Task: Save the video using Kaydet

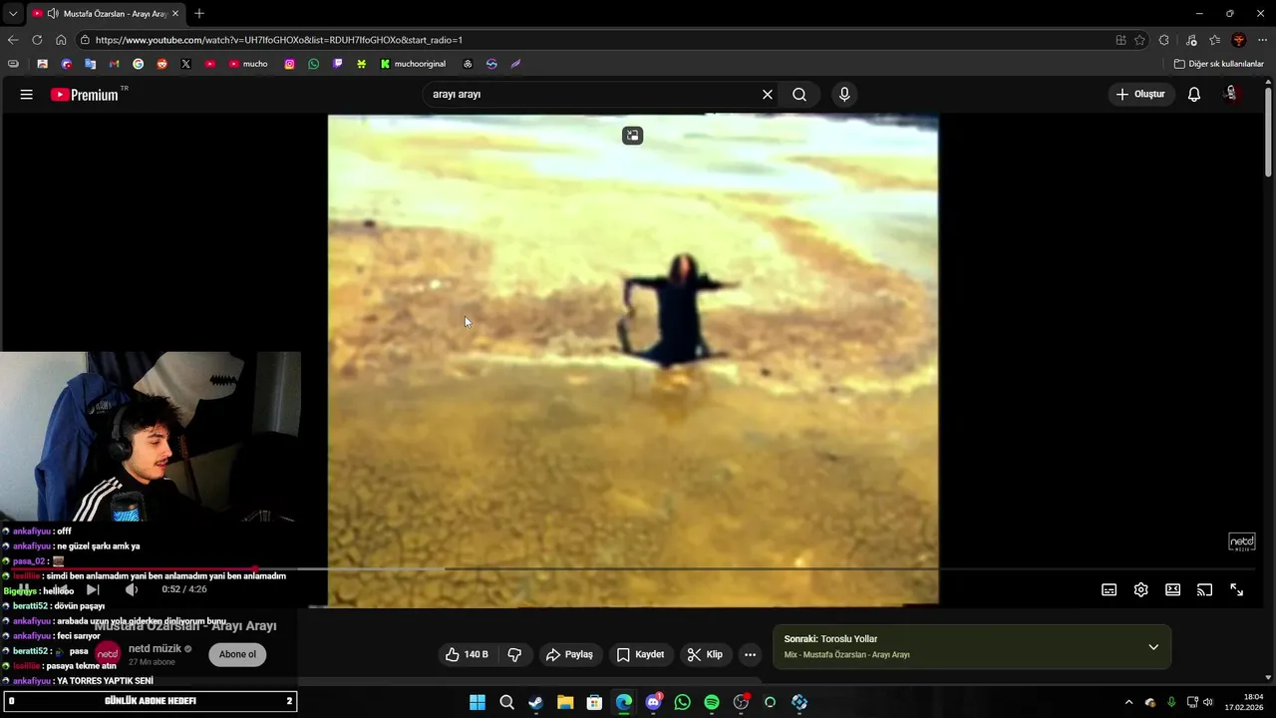Action: pos(640,654)
